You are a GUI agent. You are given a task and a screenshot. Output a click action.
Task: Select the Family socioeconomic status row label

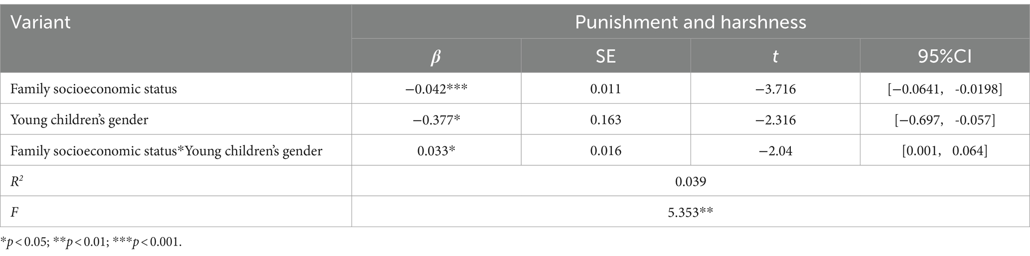click(x=94, y=89)
